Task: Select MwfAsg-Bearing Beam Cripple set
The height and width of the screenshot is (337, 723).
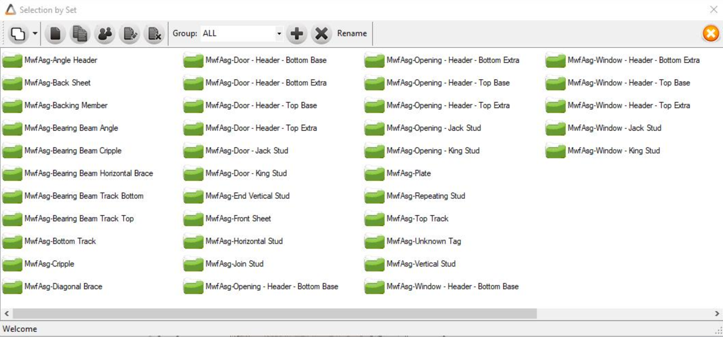Action: (x=73, y=150)
